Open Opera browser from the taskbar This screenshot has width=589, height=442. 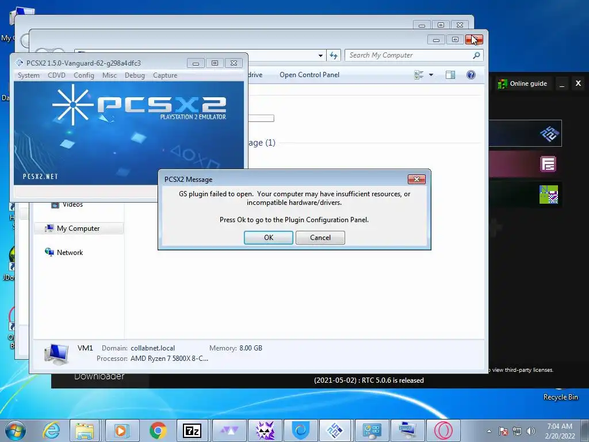coord(443,430)
